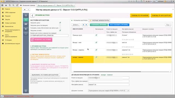Viewport: 175px width, 98px height.
Task: Select the green settings list icon in sidebar
Action: [26, 20]
